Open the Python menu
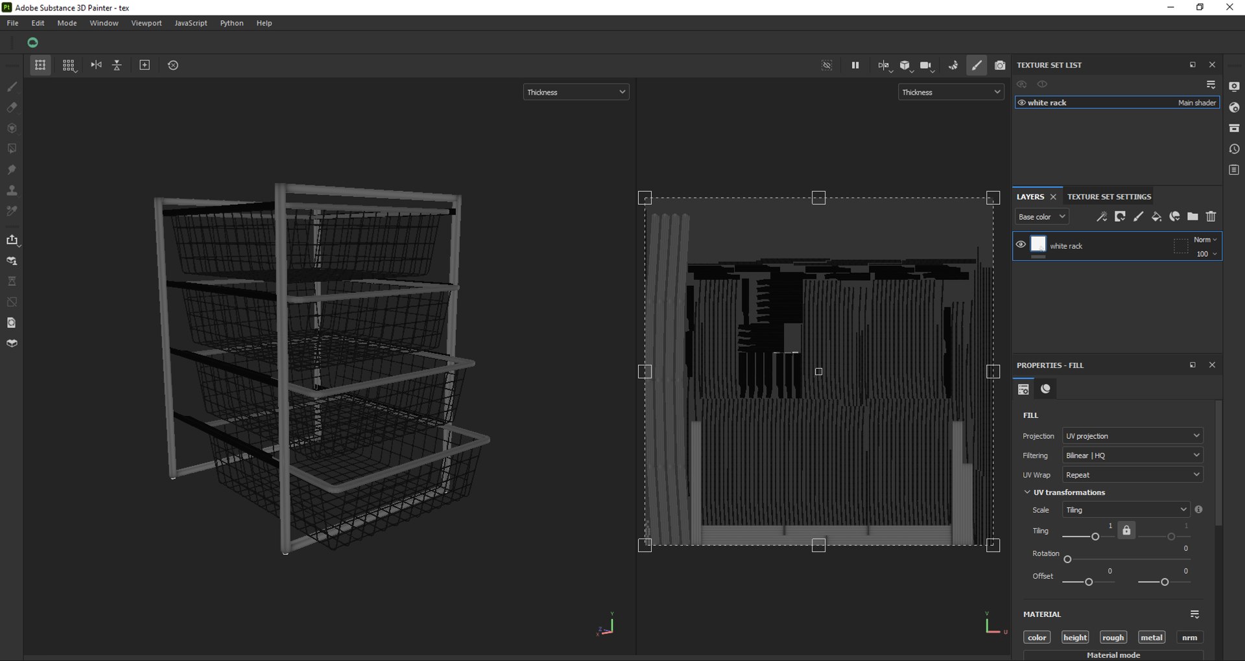Image resolution: width=1245 pixels, height=661 pixels. pos(231,23)
